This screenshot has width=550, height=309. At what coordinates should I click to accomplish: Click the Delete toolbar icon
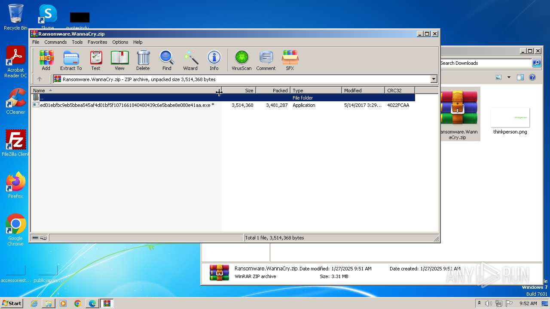point(143,60)
